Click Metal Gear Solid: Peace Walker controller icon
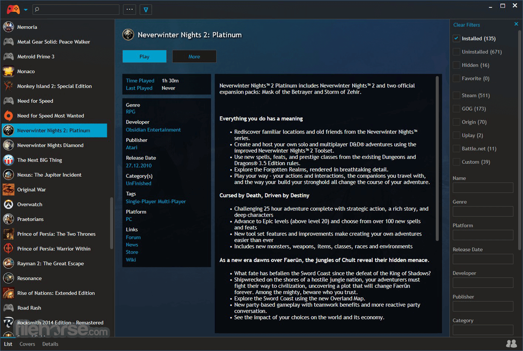This screenshot has height=351, width=523. point(8,42)
